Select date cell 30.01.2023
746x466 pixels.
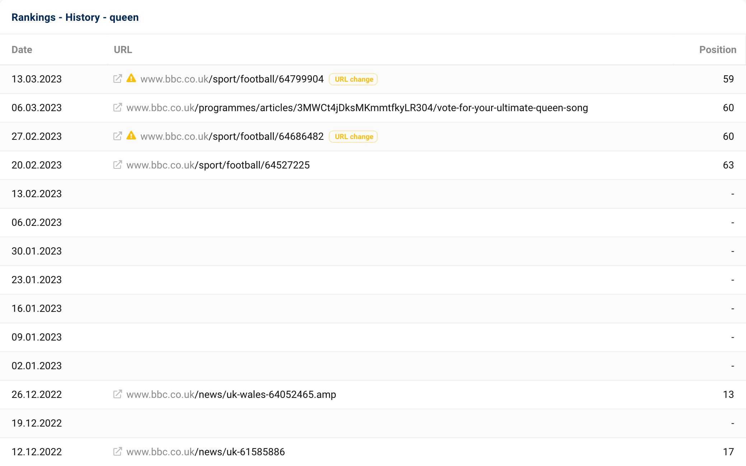(37, 251)
